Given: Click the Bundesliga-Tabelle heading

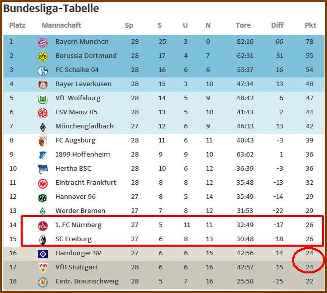Looking at the screenshot, I should tap(51, 9).
